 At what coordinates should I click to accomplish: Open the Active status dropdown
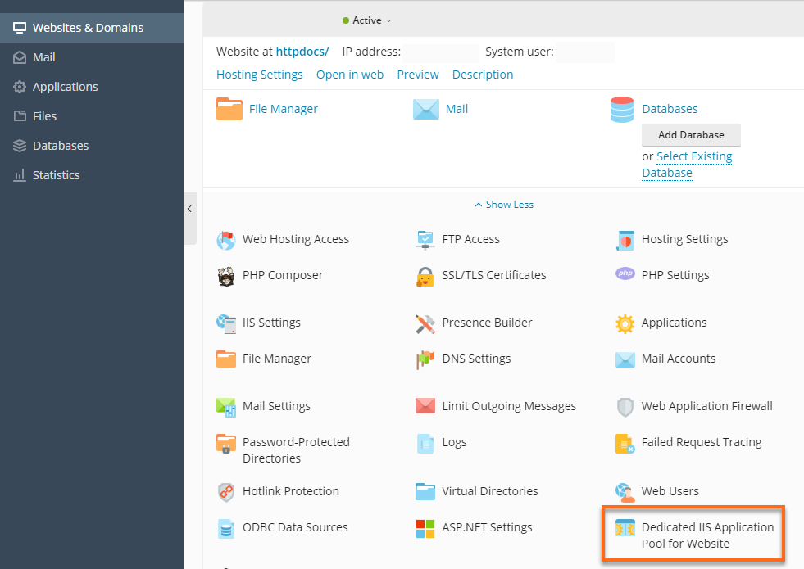pyautogui.click(x=366, y=20)
